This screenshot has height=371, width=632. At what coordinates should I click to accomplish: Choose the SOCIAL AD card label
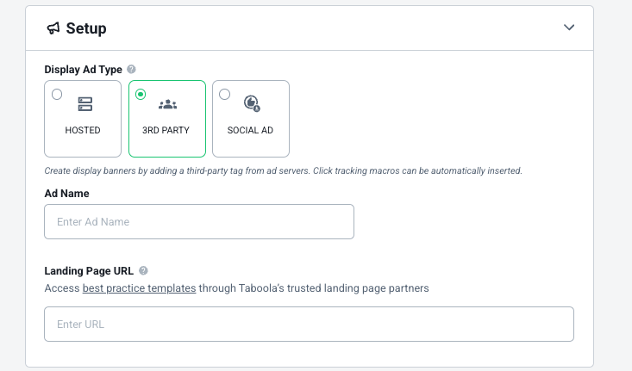click(250, 130)
